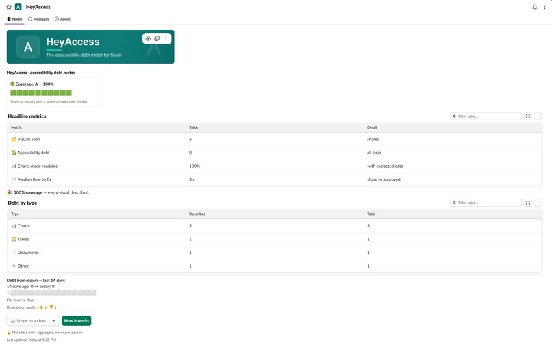
Task: Click the lock icon by Metadata only
Action: (9, 333)
